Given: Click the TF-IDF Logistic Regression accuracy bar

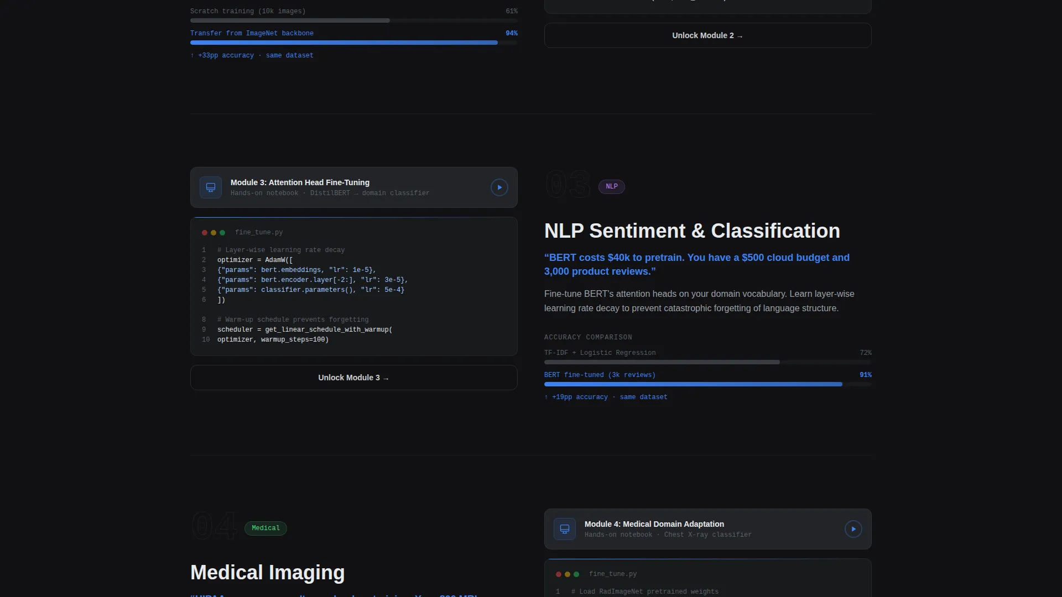Looking at the screenshot, I should [x=707, y=362].
